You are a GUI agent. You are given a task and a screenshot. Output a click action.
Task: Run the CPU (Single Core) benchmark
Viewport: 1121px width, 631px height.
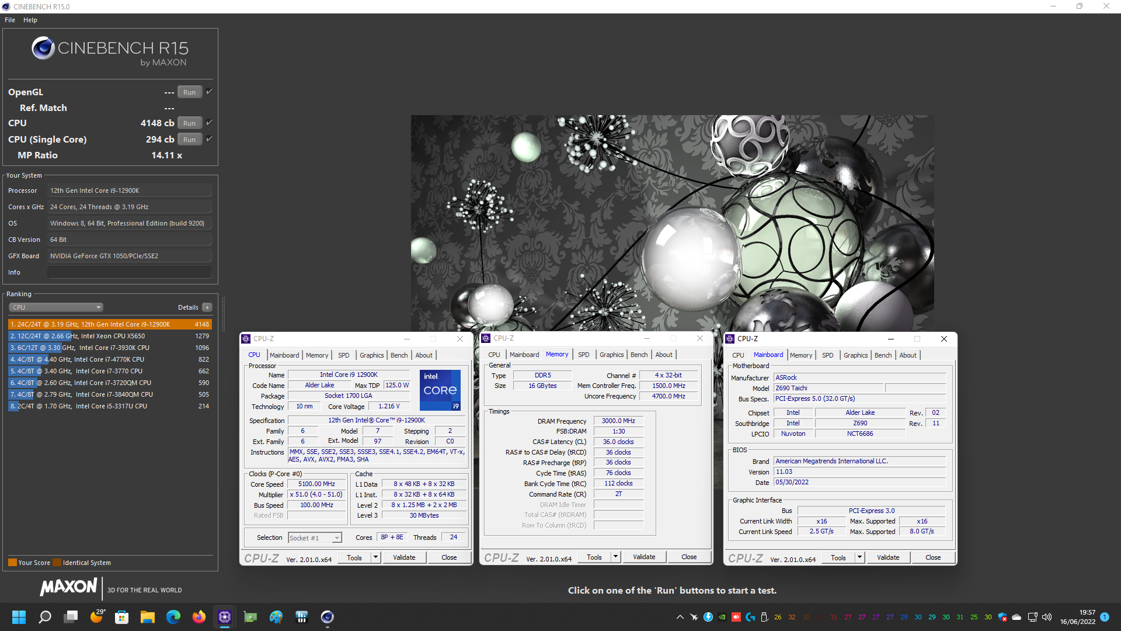190,140
